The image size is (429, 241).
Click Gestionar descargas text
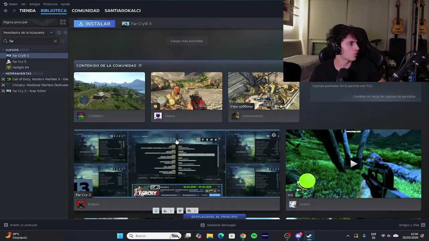[x=221, y=225]
